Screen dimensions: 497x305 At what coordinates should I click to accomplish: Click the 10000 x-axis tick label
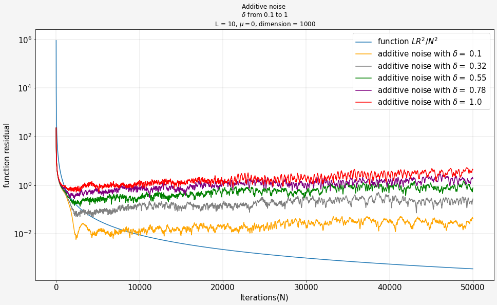pos(139,288)
